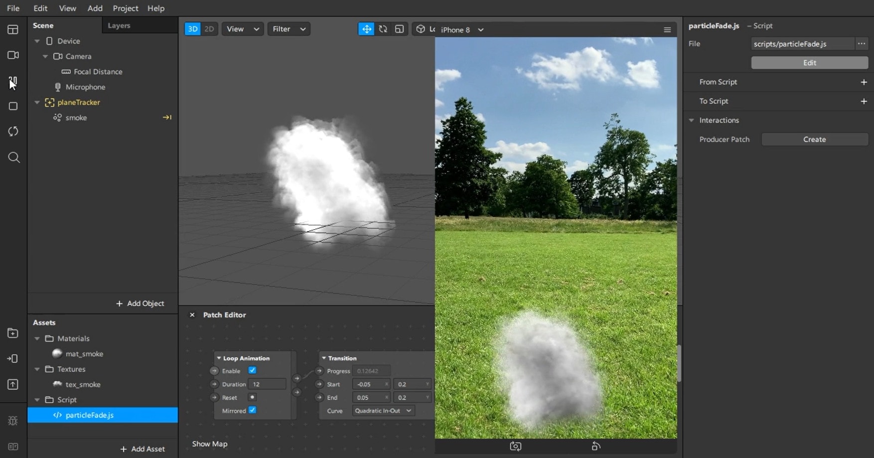Screen dimensions: 874x458
Task: Click the file browse ellipsis button
Action: click(862, 44)
